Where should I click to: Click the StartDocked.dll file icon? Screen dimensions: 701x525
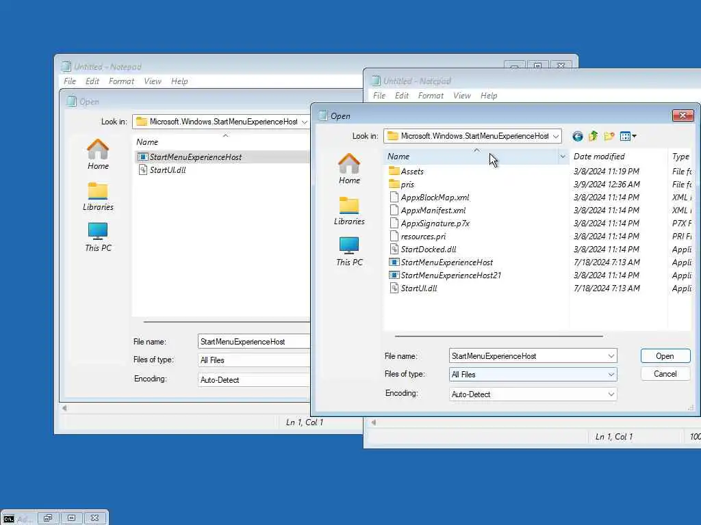[394, 249]
